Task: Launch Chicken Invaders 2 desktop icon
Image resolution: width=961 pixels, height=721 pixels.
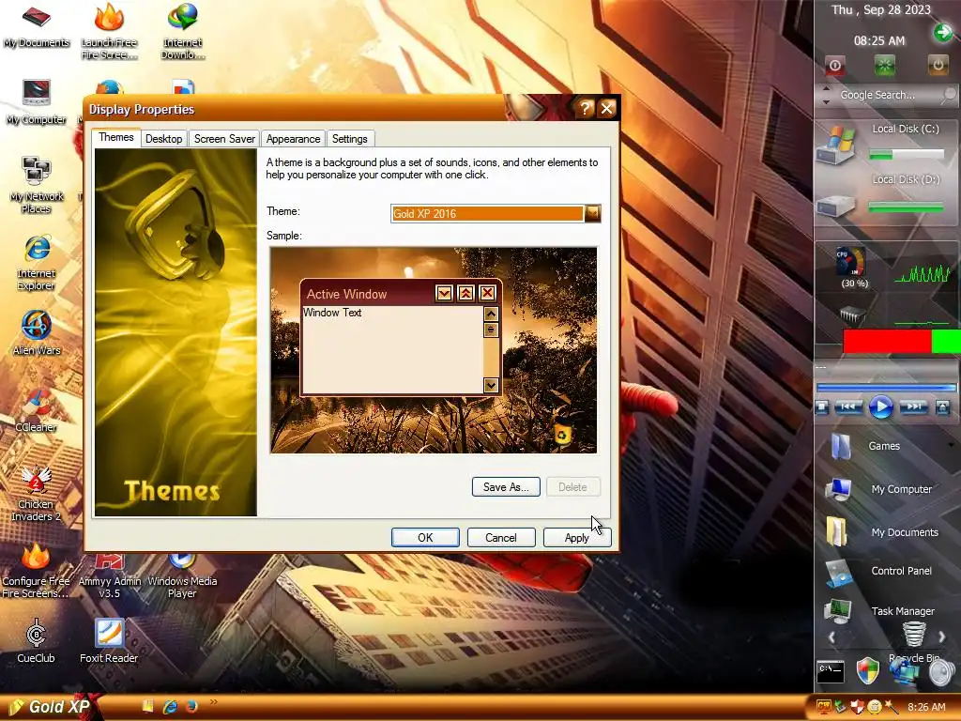Action: [x=37, y=494]
